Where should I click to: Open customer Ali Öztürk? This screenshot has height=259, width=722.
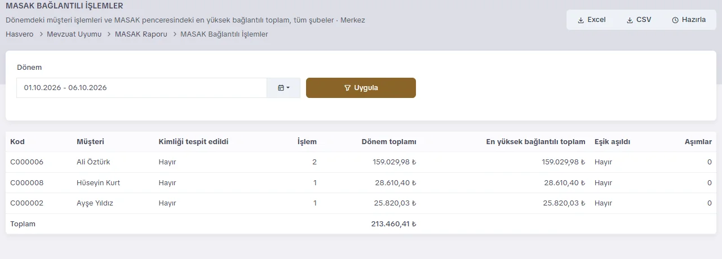click(93, 162)
